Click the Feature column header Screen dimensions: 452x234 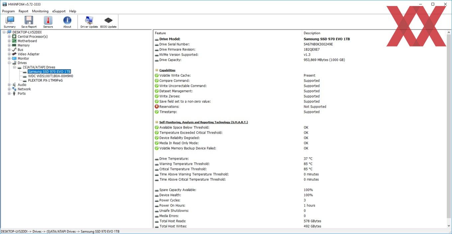coord(228,33)
